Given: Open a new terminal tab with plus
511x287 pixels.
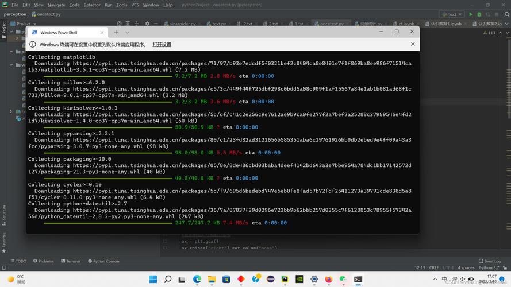Looking at the screenshot, I should [x=116, y=32].
